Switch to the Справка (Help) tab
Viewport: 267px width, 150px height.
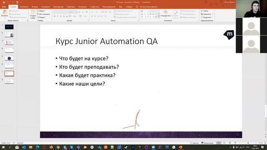click(x=129, y=7)
